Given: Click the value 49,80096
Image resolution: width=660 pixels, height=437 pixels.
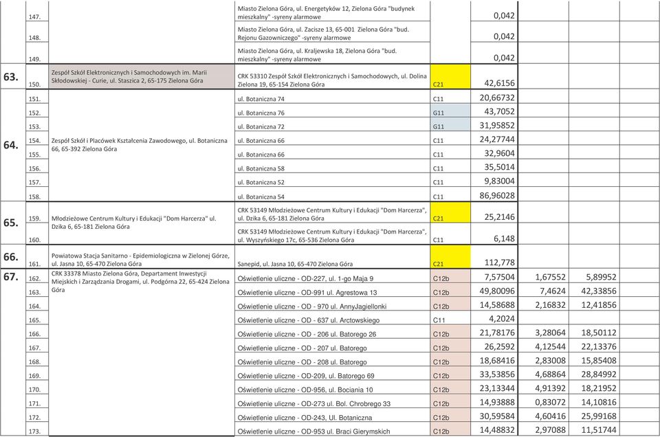Looking at the screenshot, I should [497, 291].
